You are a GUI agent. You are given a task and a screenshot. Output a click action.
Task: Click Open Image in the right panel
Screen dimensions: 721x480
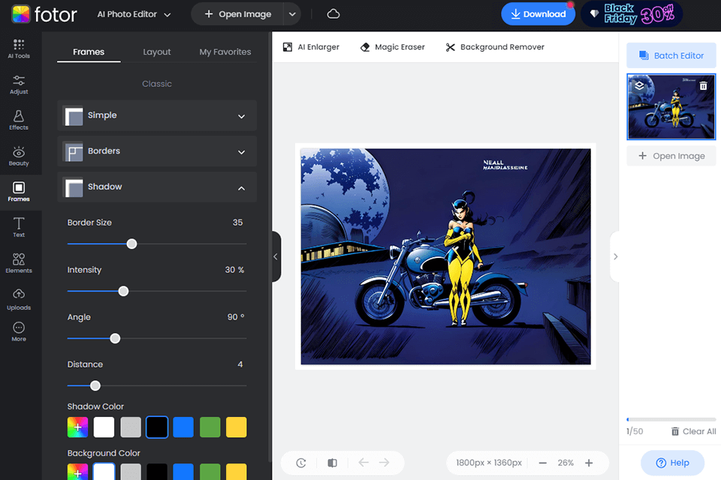[x=671, y=156]
